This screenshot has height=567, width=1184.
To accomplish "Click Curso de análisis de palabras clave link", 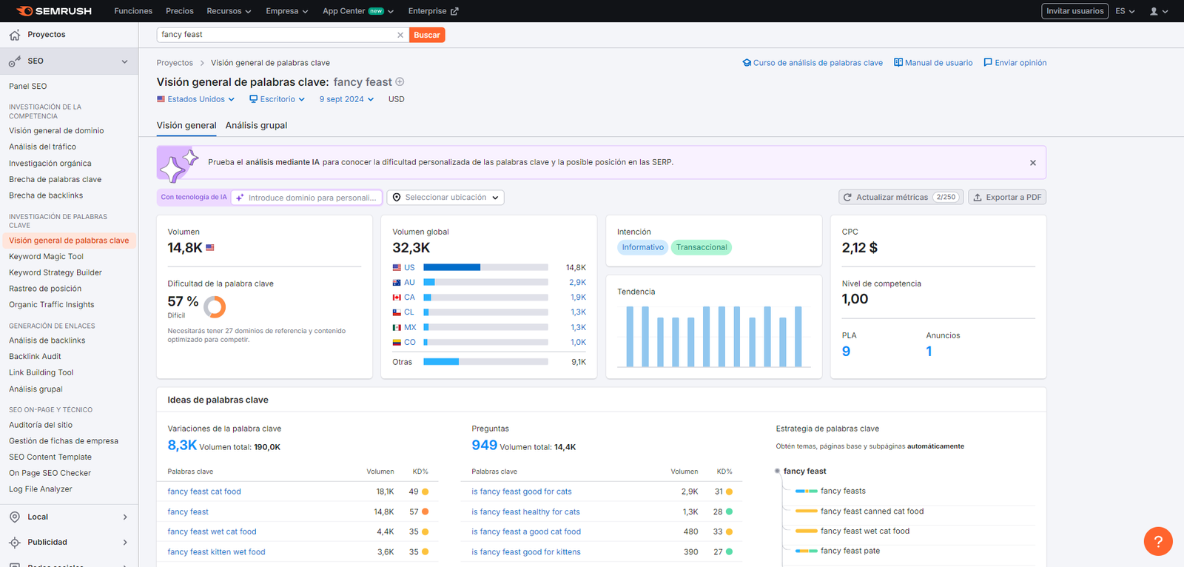I will click(x=813, y=63).
